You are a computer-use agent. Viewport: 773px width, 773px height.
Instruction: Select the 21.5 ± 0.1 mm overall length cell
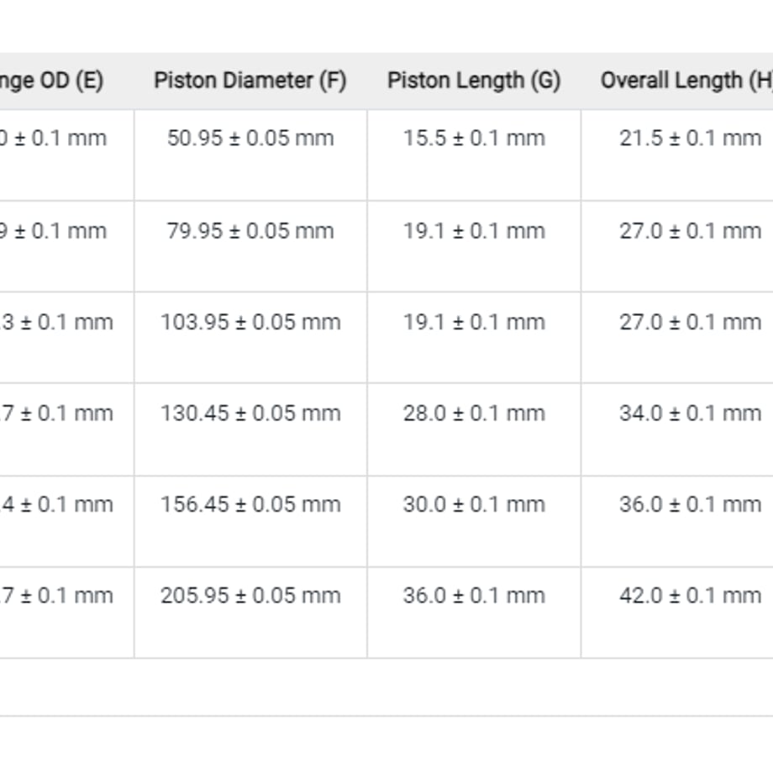click(x=677, y=155)
